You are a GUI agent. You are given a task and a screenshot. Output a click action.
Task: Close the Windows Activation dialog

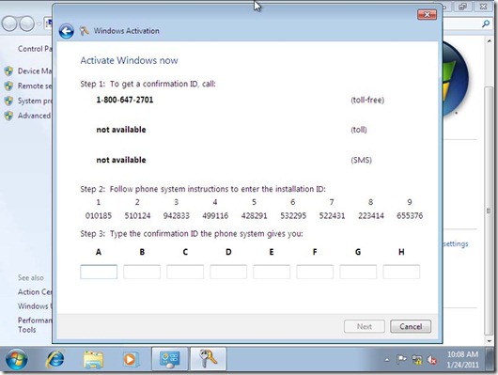pos(427,14)
